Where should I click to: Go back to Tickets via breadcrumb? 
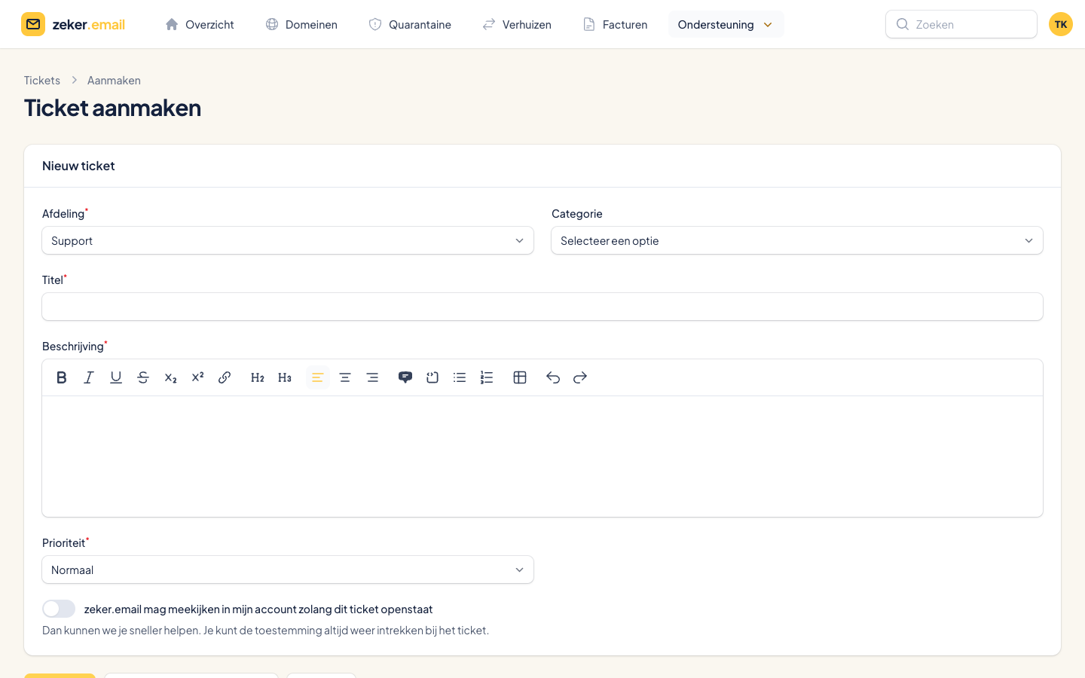(42, 81)
